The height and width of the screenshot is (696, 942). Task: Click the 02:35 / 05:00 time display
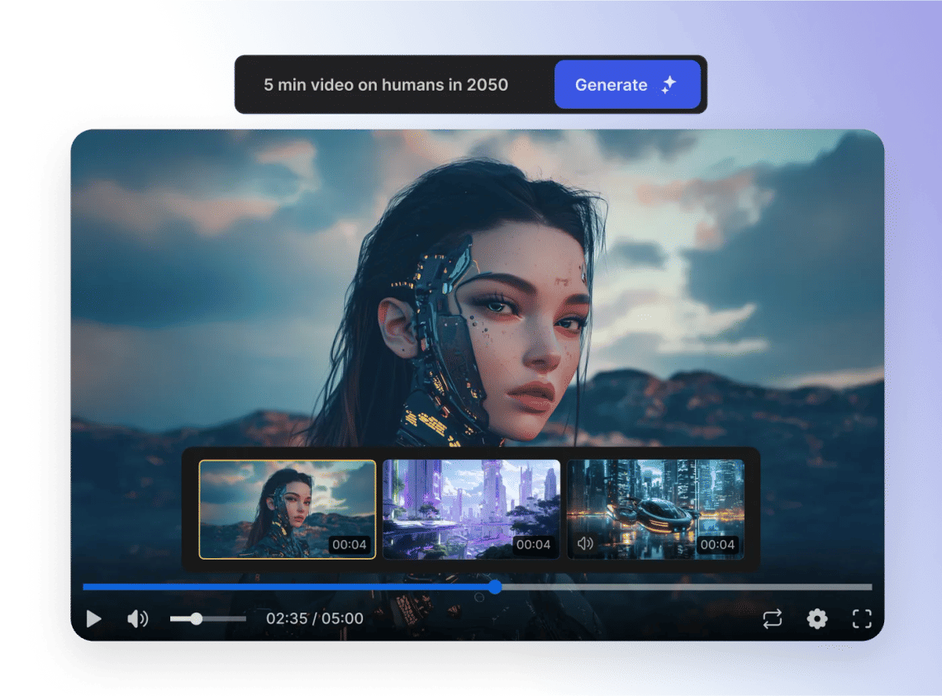pyautogui.click(x=314, y=618)
